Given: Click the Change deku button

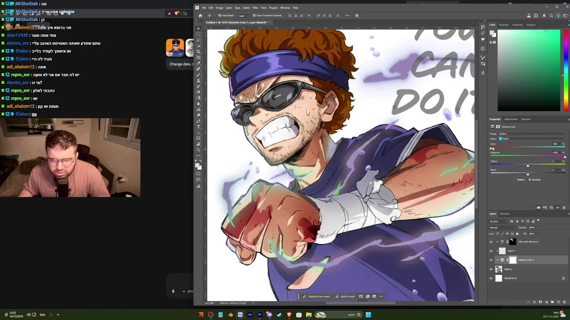Looking at the screenshot, I should tap(180, 64).
